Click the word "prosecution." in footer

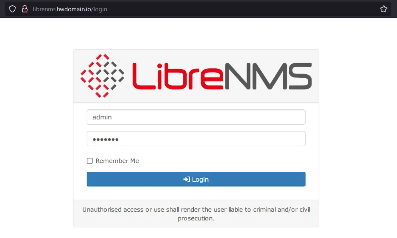tap(196, 218)
